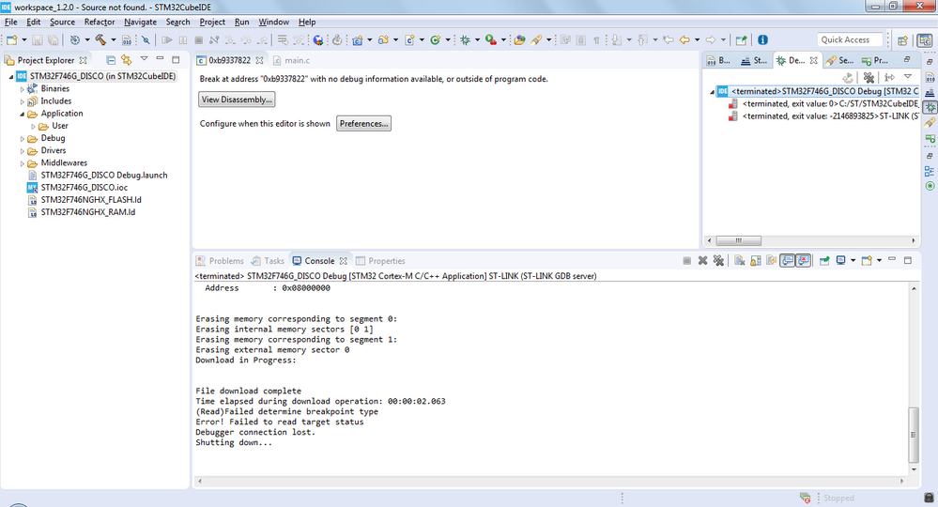938x507 pixels.
Task: Open the Navigate menu
Action: click(x=140, y=23)
